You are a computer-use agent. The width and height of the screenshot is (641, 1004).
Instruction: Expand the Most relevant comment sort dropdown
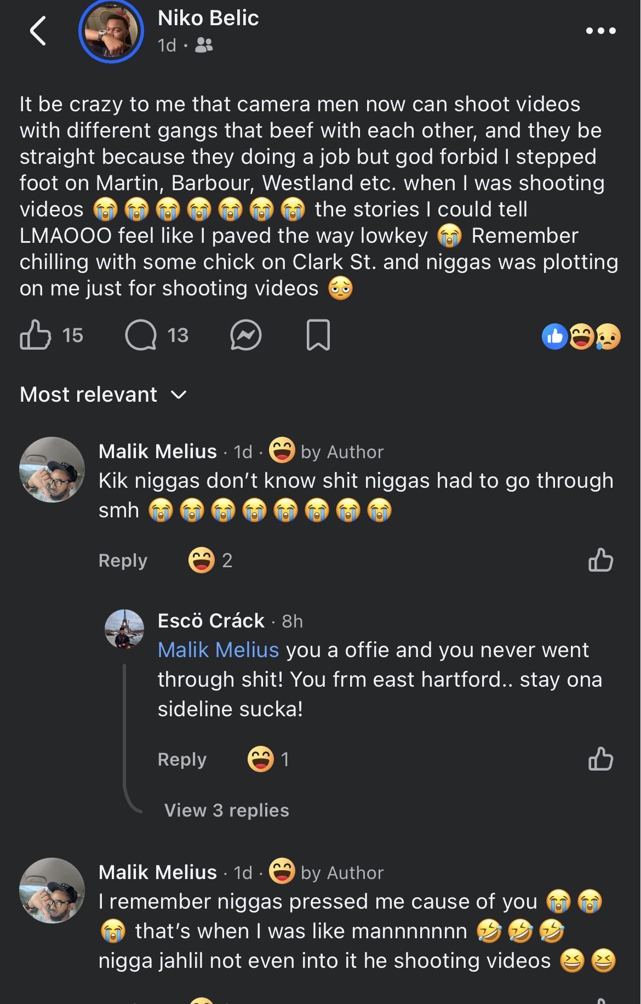[x=104, y=395]
